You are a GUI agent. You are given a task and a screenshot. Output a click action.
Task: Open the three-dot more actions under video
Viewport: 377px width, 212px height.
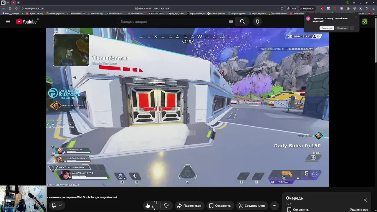pos(275,206)
